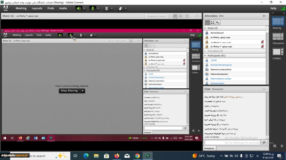Mute the speaker icon in the main window toolbar

(79, 8)
